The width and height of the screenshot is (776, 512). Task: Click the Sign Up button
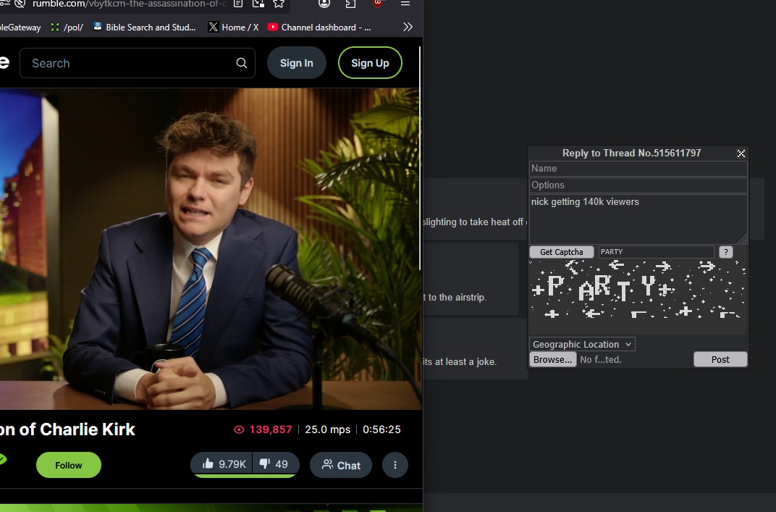point(370,63)
